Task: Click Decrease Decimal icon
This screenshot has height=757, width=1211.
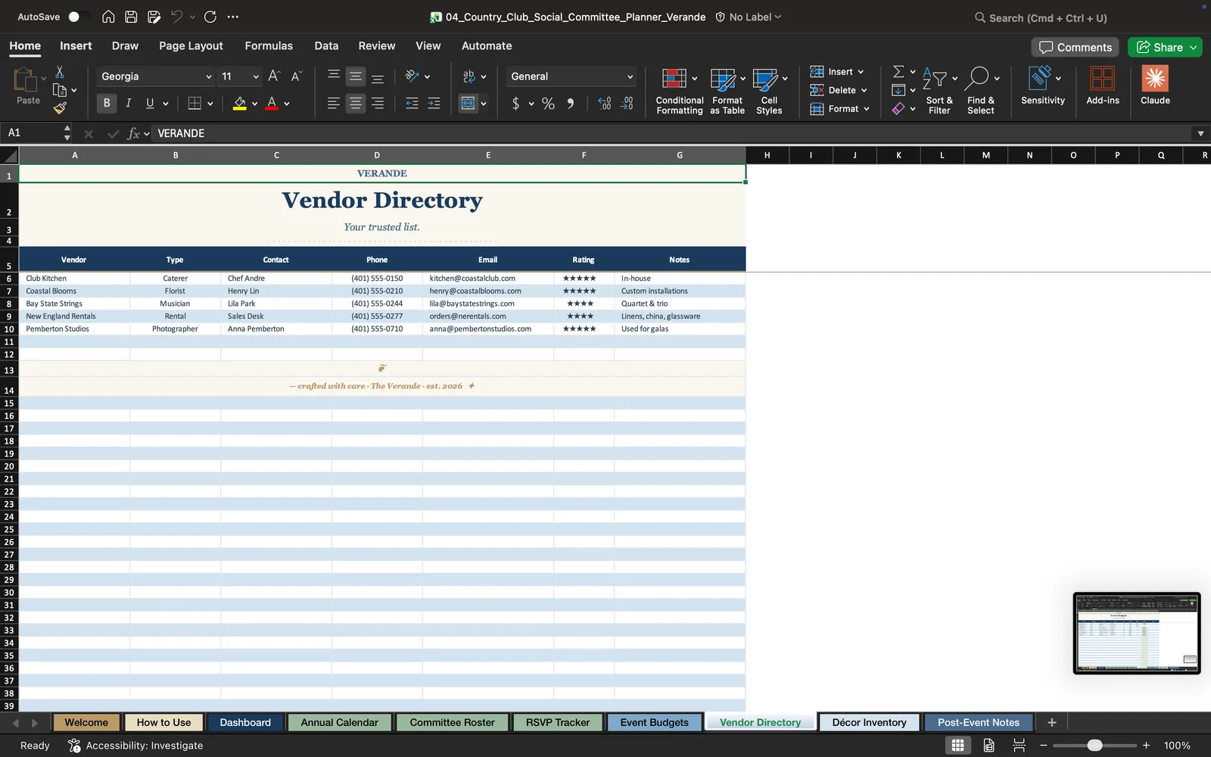Action: (x=627, y=103)
